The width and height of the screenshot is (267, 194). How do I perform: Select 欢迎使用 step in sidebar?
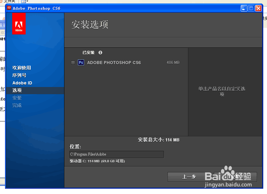22,68
